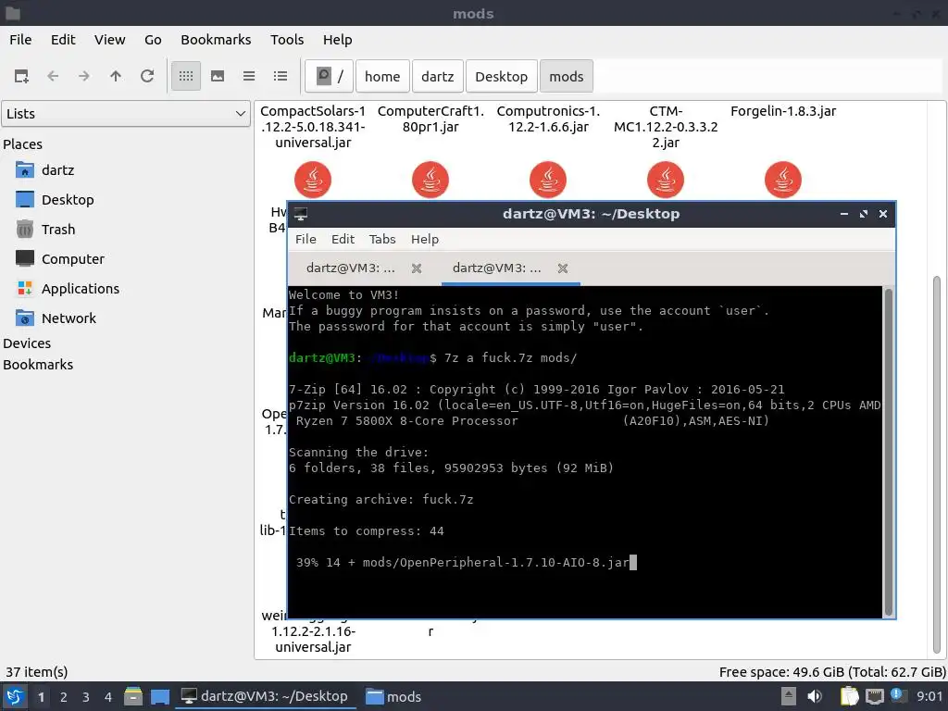Click the Java icon below Forgelin-1.8.3.jar
The width and height of the screenshot is (948, 711).
[x=783, y=180]
